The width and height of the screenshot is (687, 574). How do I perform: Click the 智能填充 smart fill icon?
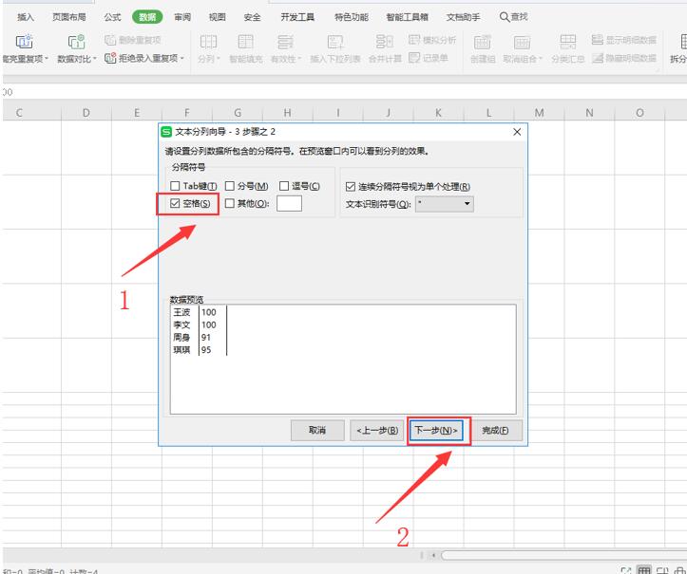click(245, 42)
